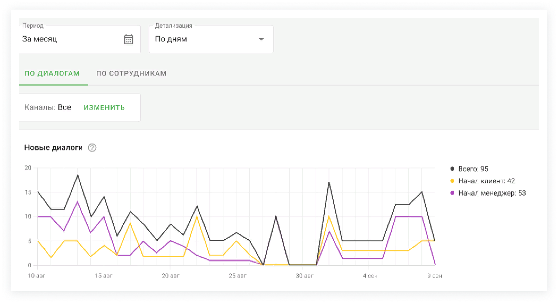This screenshot has width=558, height=303.
Task: Click the 9 сен axis label
Action: [434, 276]
